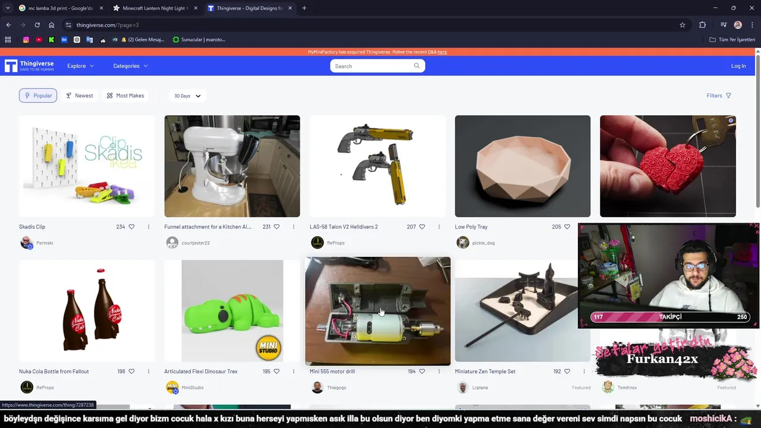Open Instagram bookmark icon

click(26, 40)
